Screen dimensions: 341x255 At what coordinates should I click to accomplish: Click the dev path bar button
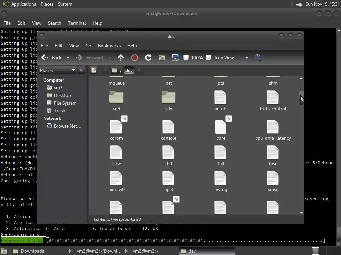click(x=129, y=70)
